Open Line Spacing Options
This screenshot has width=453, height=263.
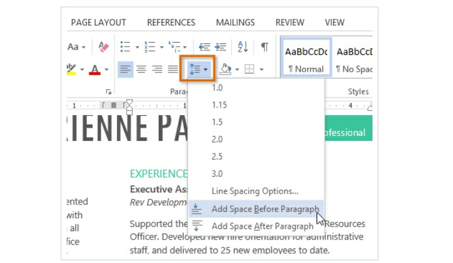(x=255, y=191)
